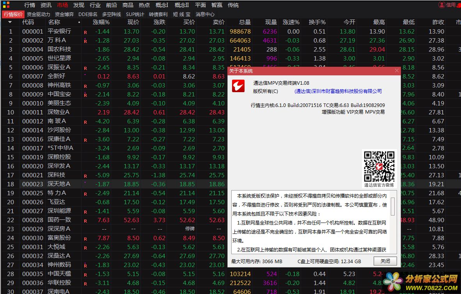Select the *ST中华A stock name
The height and width of the screenshot is (294, 461).
coord(60,148)
